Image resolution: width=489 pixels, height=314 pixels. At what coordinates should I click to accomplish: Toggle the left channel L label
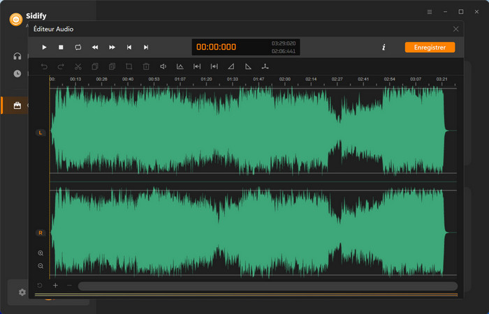click(x=40, y=132)
